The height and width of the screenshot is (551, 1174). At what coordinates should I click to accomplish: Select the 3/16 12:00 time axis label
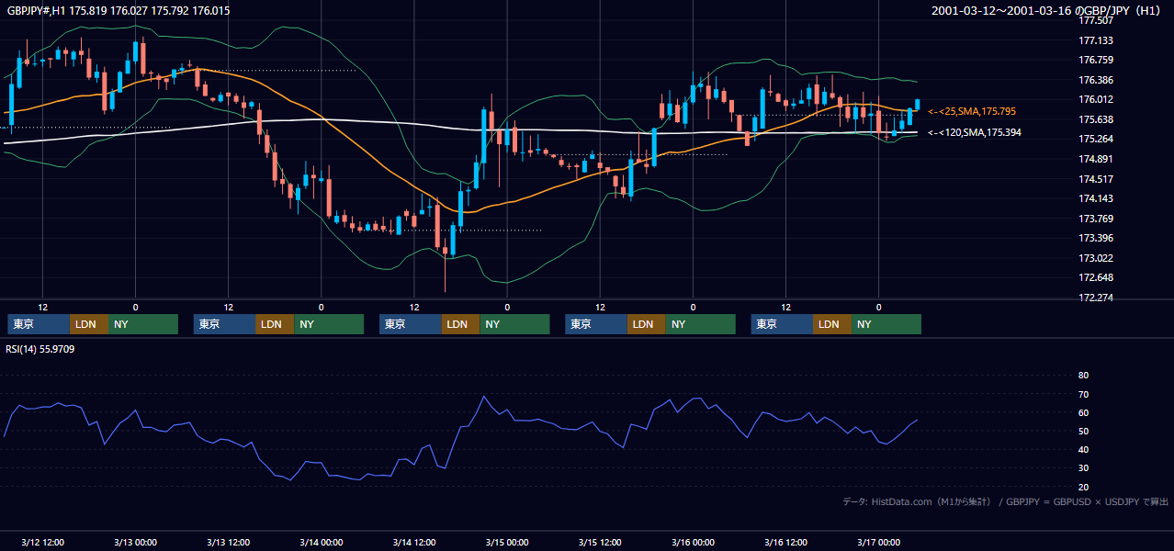pyautogui.click(x=785, y=542)
